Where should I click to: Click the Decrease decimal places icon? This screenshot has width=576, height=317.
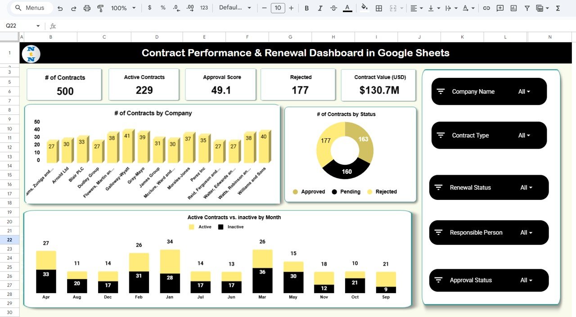click(175, 8)
